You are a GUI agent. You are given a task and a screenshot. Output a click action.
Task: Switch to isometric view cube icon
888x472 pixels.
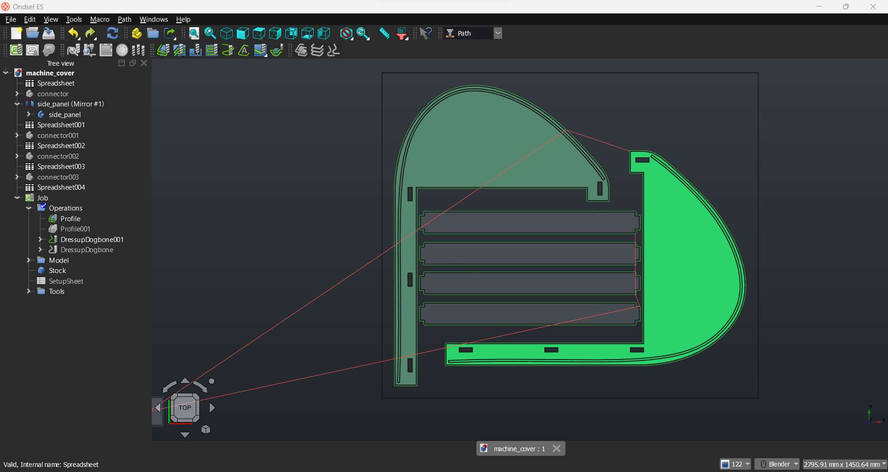point(227,33)
